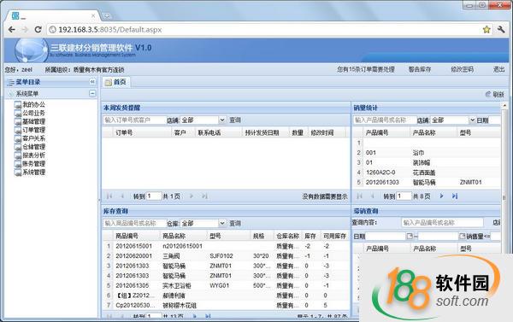Click the scroll-up arrow on right scrollbar
Screen dimensions: 513x322
[x=504, y=106]
